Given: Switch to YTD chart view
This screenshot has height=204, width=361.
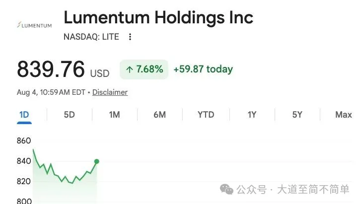Looking at the screenshot, I should (x=206, y=115).
